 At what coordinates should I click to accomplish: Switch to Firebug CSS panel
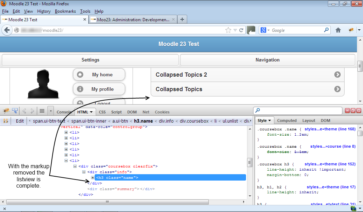[102, 112]
